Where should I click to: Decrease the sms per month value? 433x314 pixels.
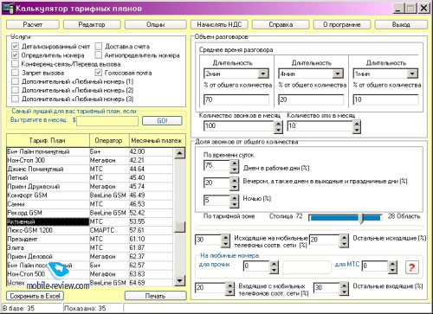(x=357, y=130)
